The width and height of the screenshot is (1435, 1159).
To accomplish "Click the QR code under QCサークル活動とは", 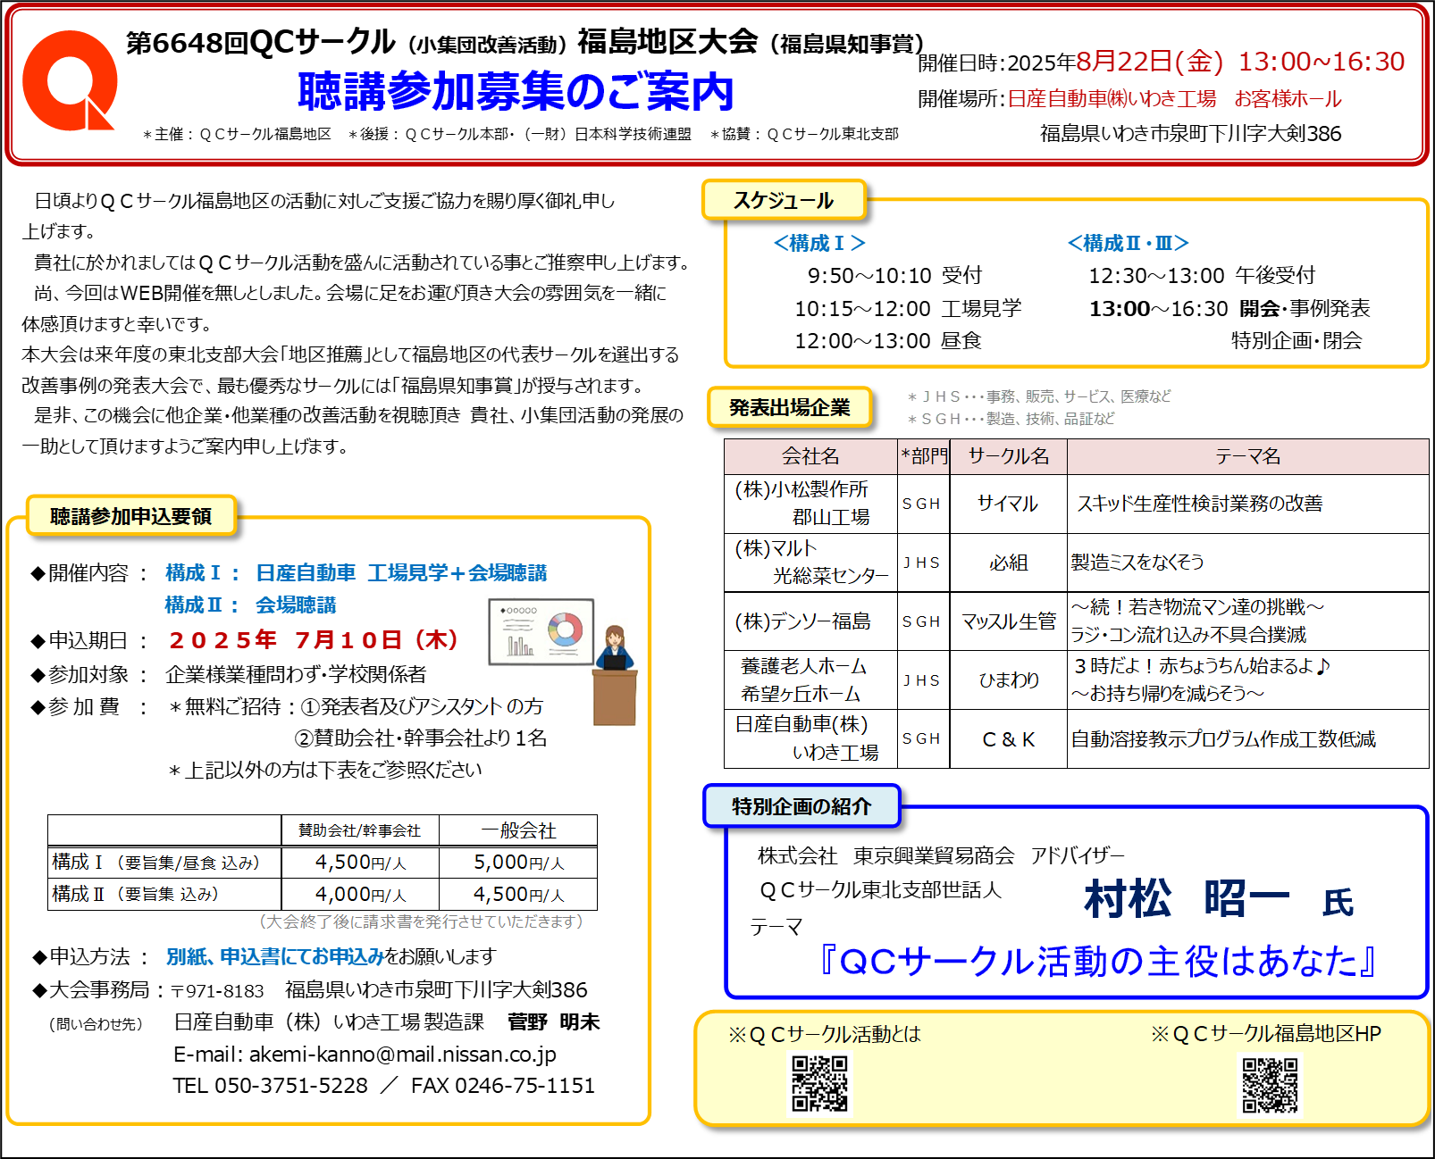I will pos(819,1082).
